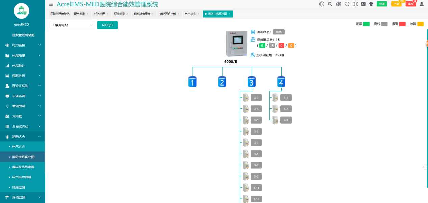This screenshot has height=203, width=428.
Task: Click the hamburger menu collapse icon
Action: 51,4
